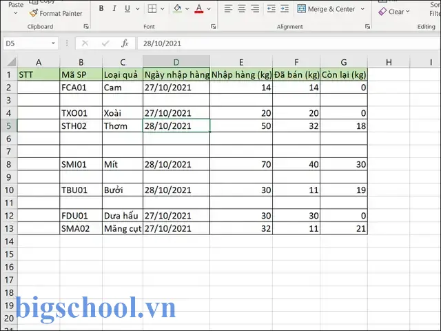This screenshot has width=441, height=331.
Task: Select cell with value 40
Action: [296, 164]
